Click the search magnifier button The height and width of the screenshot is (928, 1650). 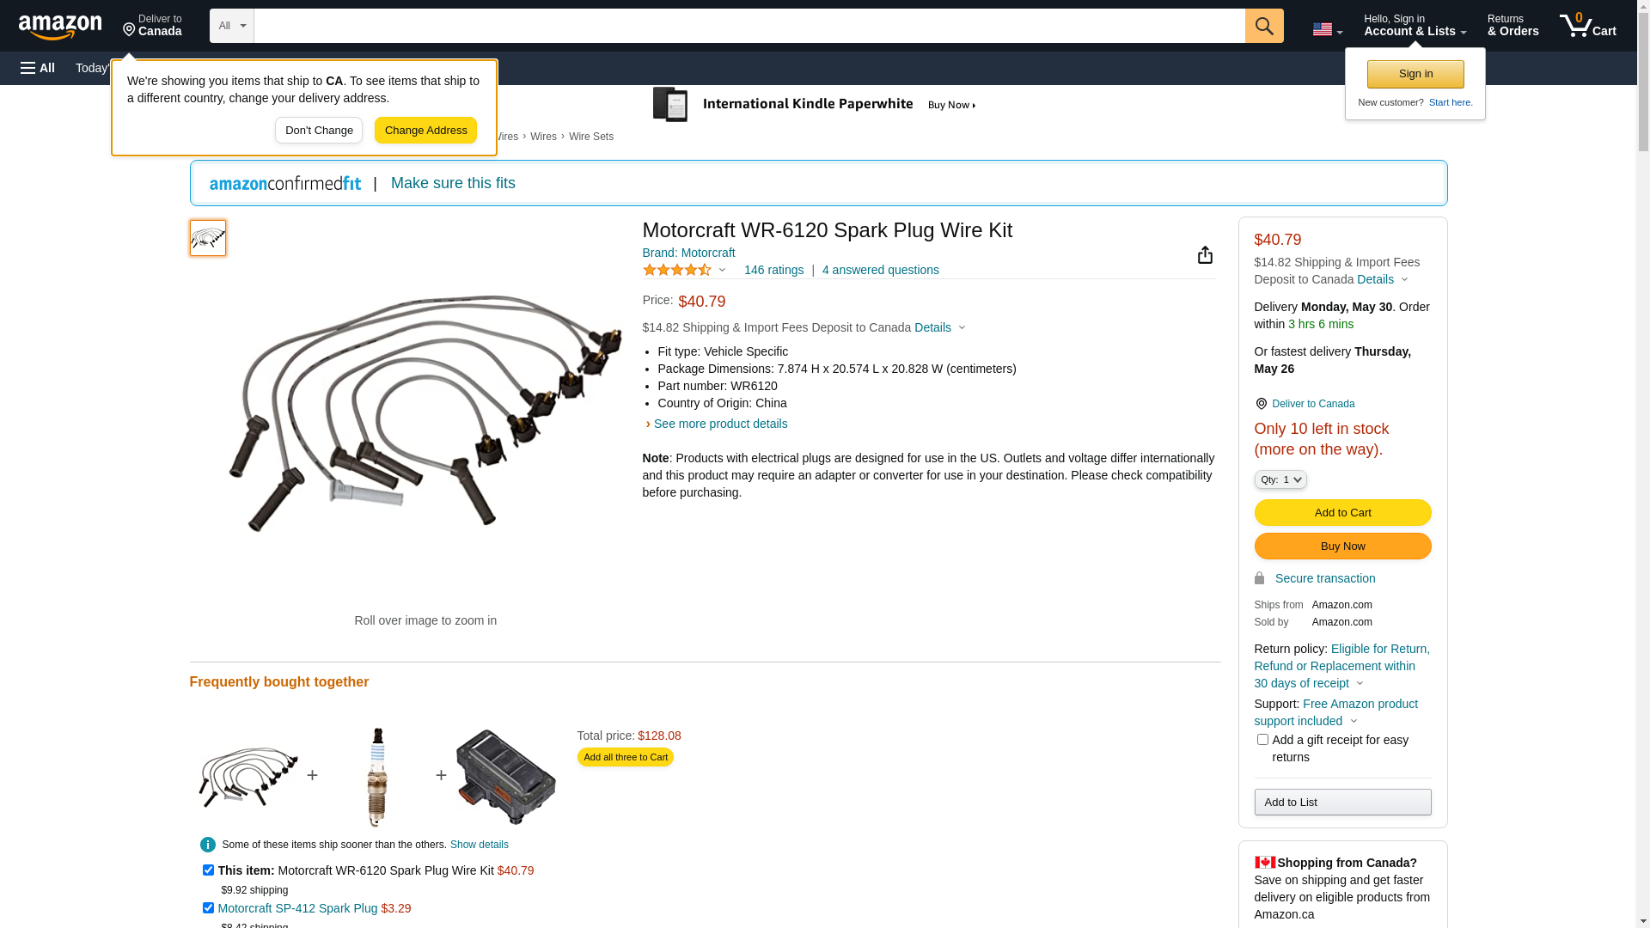[1263, 26]
